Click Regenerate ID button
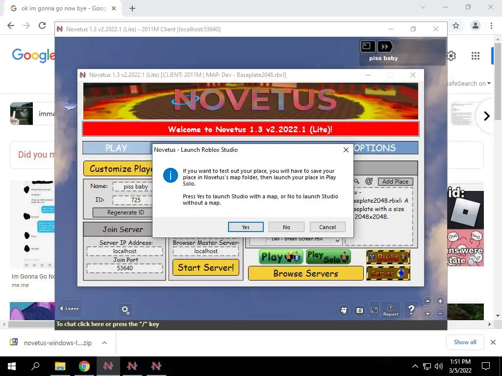Screen dimensions: 502x376 pyautogui.click(x=122, y=212)
